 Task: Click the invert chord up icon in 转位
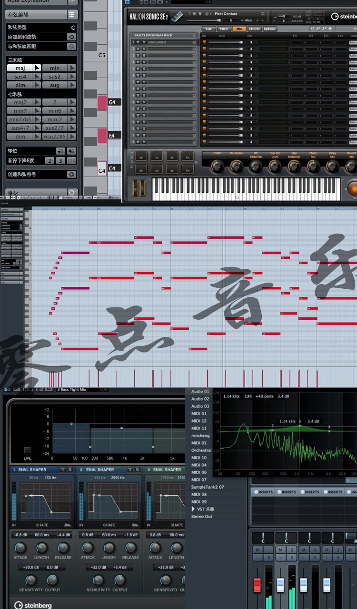point(71,151)
